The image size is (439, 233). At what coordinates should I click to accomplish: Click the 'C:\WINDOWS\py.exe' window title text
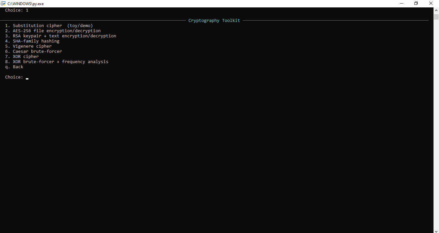point(26,4)
